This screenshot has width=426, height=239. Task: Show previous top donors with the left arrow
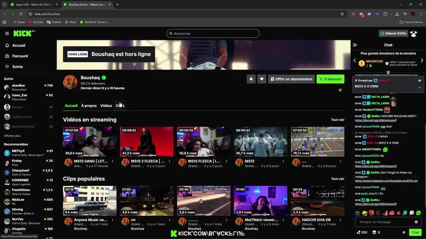(x=354, y=61)
